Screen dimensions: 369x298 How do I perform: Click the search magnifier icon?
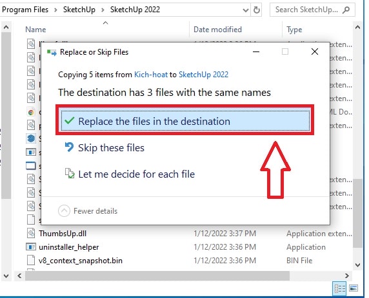point(346,10)
